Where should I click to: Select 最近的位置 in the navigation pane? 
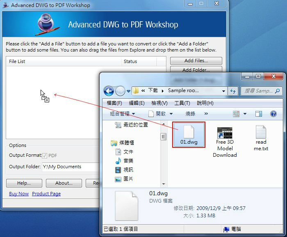pyautogui.click(x=131, y=125)
